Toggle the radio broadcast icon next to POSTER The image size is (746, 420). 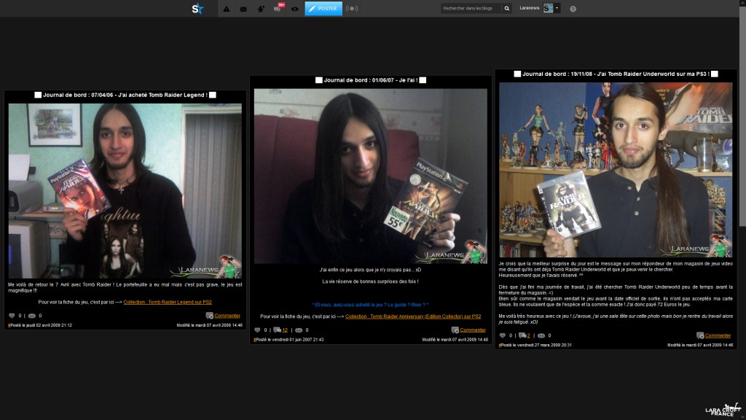352,9
